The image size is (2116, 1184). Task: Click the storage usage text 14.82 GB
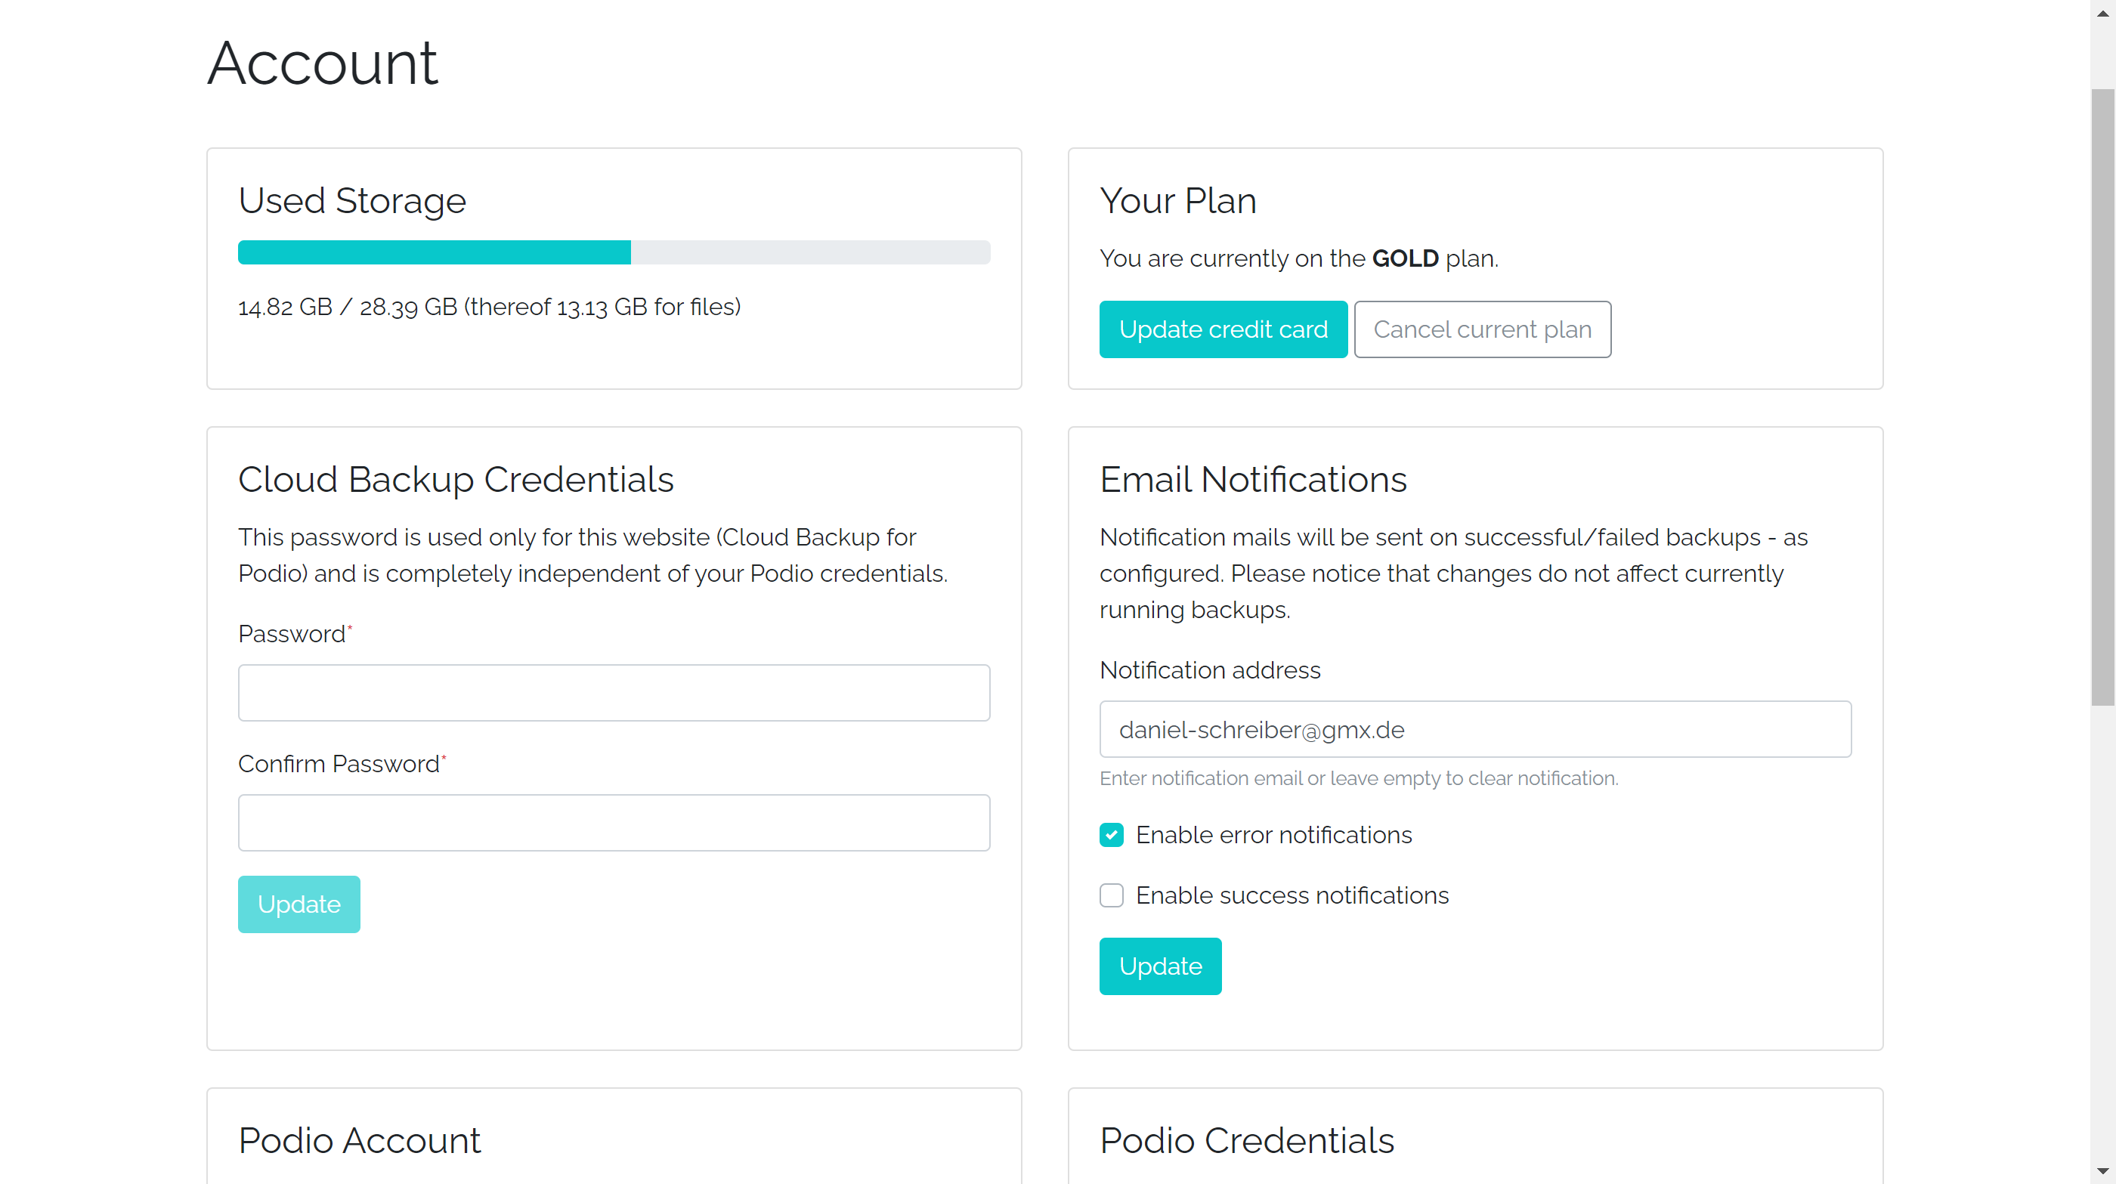tap(284, 307)
